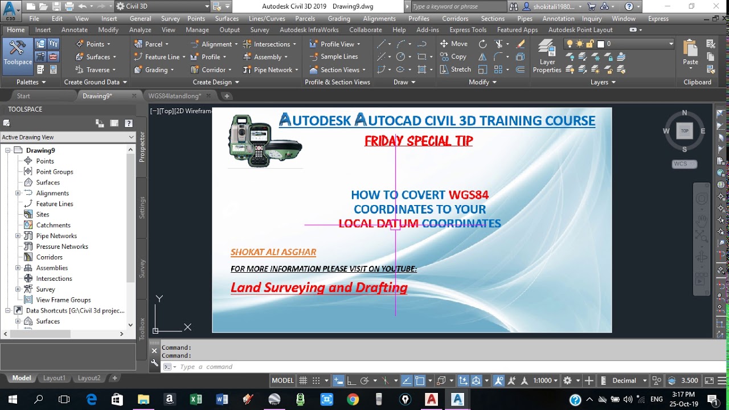Open the Workspace Switching gear in status bar
This screenshot has width=729, height=410.
[x=567, y=380]
